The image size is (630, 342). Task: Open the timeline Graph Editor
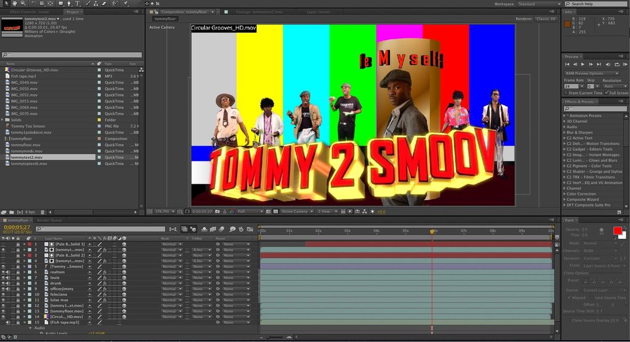pos(250,229)
